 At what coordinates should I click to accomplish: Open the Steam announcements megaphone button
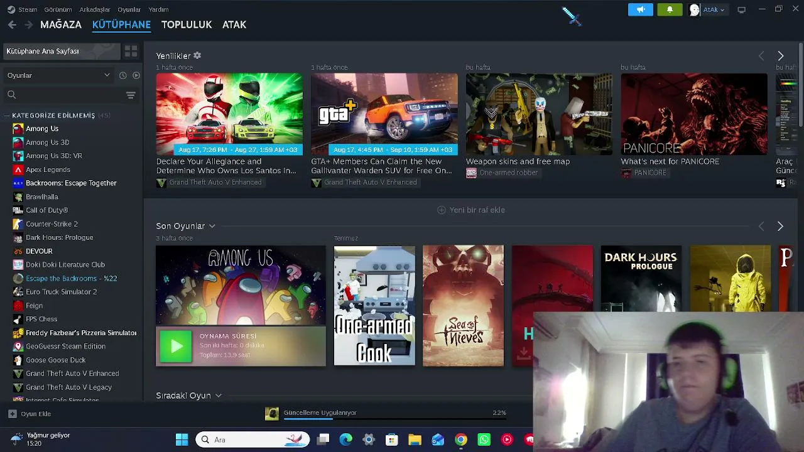(x=641, y=9)
